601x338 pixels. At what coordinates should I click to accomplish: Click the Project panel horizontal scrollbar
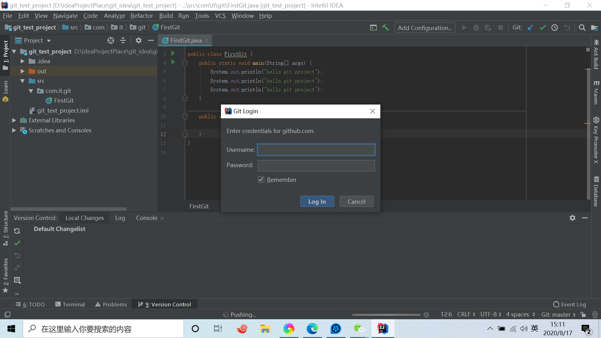(69, 209)
